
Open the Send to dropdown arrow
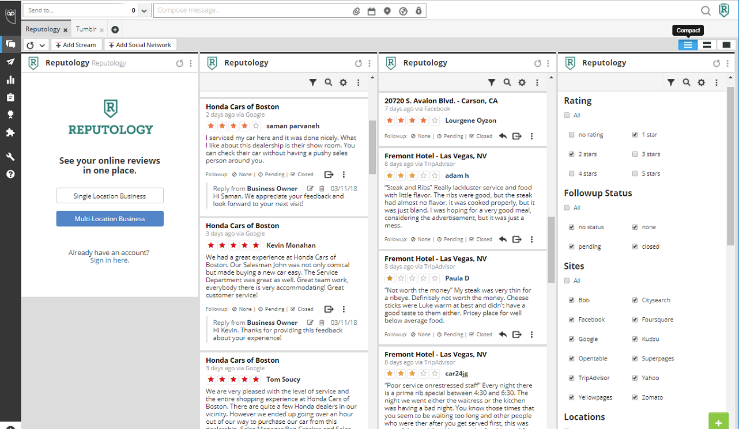pyautogui.click(x=144, y=10)
